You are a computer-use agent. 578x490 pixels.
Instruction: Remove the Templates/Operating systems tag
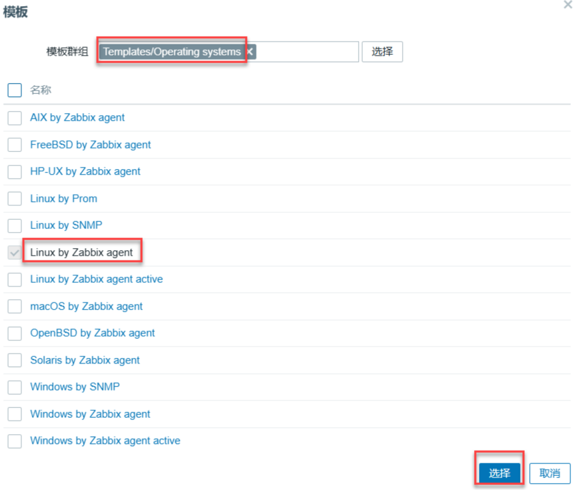[249, 52]
